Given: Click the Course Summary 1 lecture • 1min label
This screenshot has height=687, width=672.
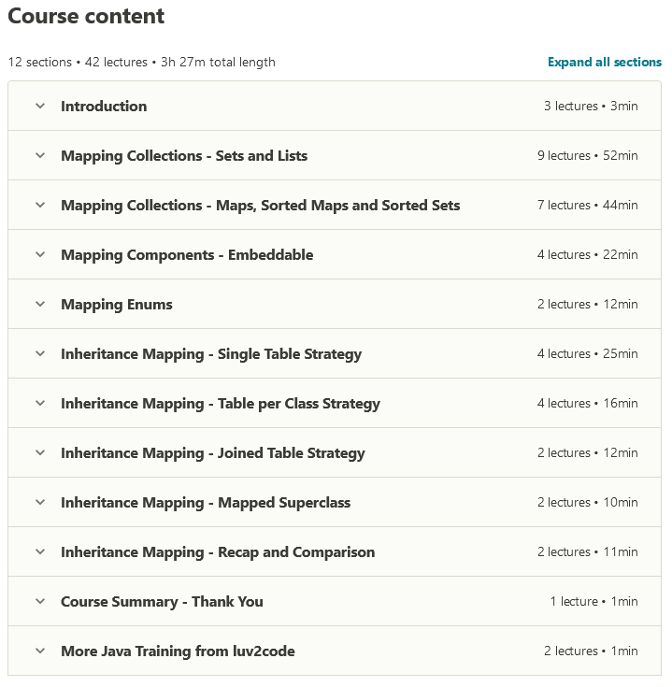Looking at the screenshot, I should pos(593,602).
